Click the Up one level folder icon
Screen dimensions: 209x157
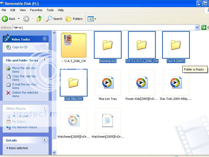coord(40,19)
